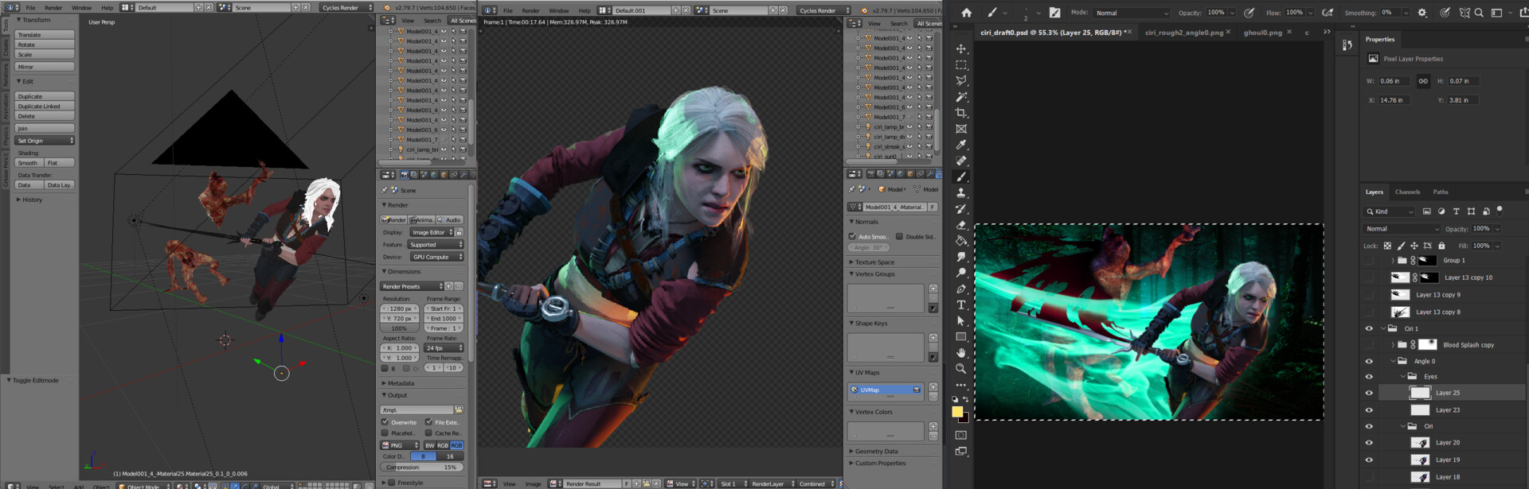Pick the Eyedropper tool
This screenshot has height=489, width=1529.
pos(961,145)
